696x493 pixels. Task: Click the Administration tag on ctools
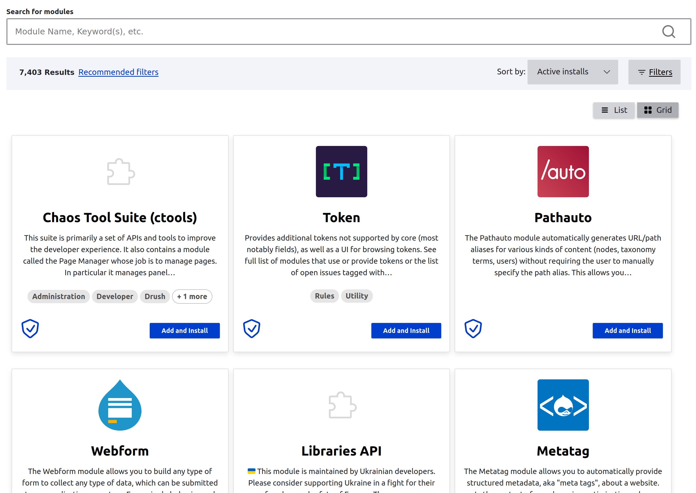pyautogui.click(x=59, y=296)
